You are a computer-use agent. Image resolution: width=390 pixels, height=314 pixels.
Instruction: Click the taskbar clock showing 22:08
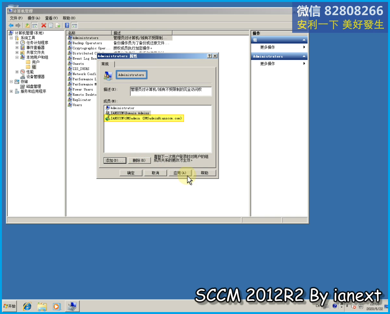point(375,306)
